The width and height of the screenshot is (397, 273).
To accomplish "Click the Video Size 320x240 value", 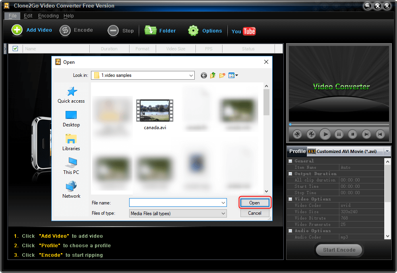I will click(x=362, y=212).
